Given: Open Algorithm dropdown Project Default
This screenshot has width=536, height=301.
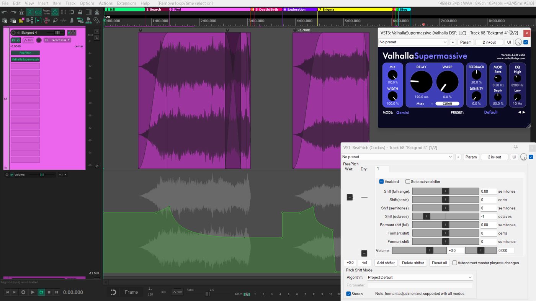Looking at the screenshot, I should point(420,277).
